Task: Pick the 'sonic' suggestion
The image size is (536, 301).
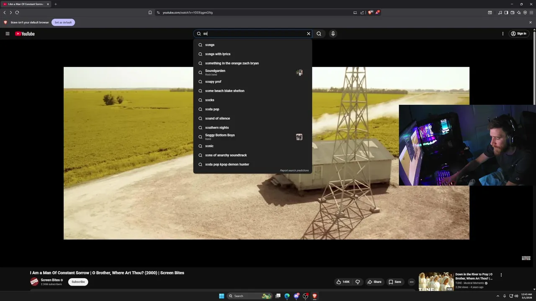Action: click(253, 146)
